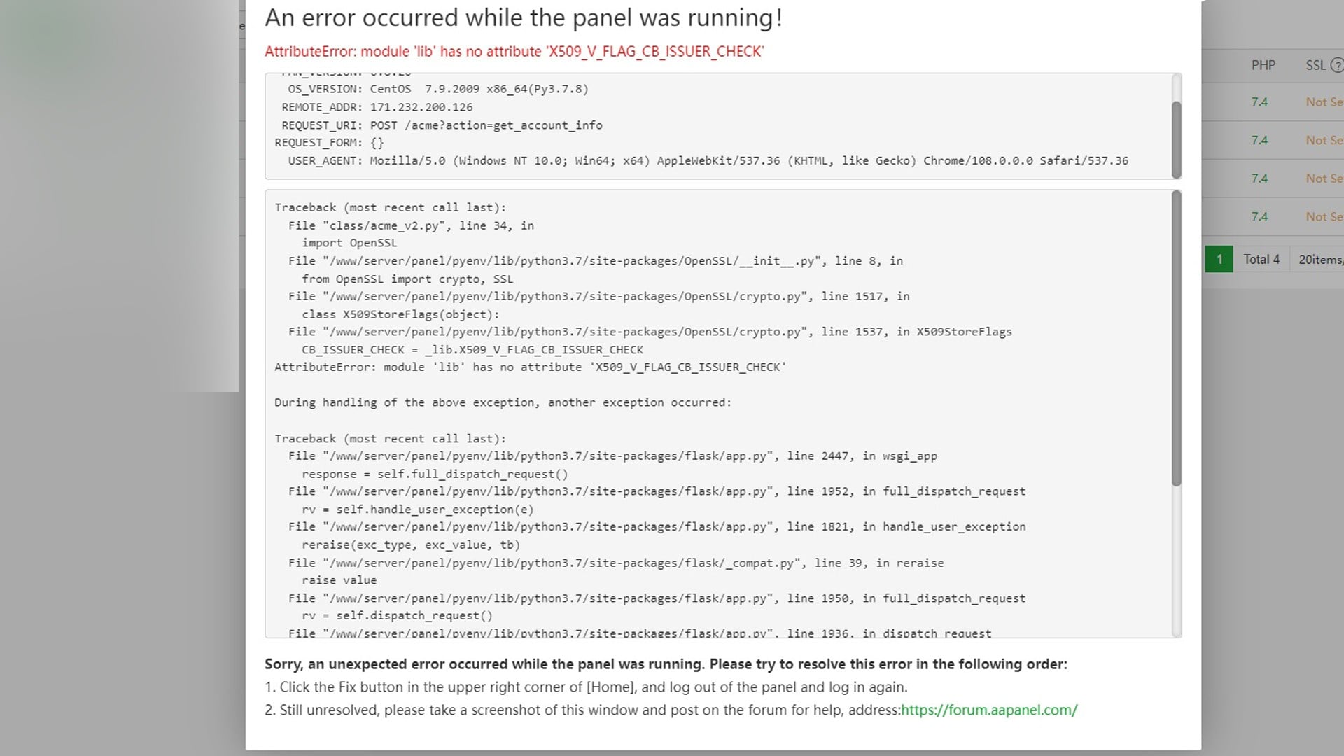Click PHP 7.4 in the fourth site row
The height and width of the screenshot is (756, 1344).
(x=1259, y=217)
